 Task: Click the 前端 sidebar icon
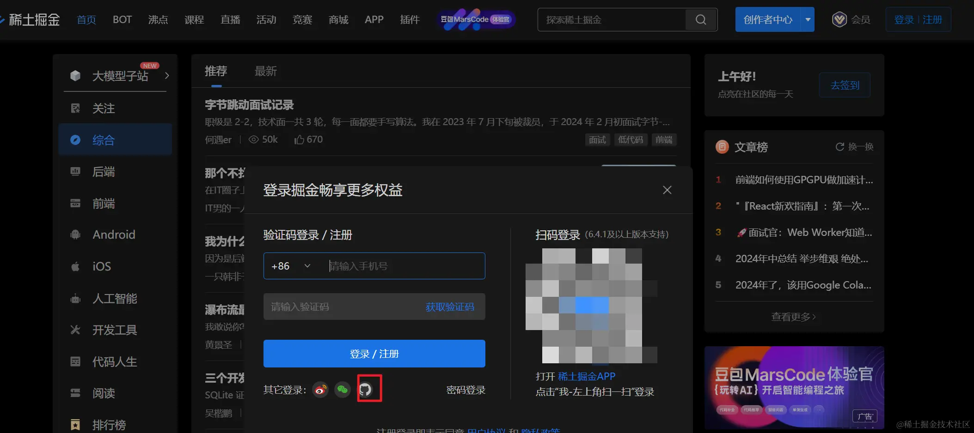[x=75, y=204]
